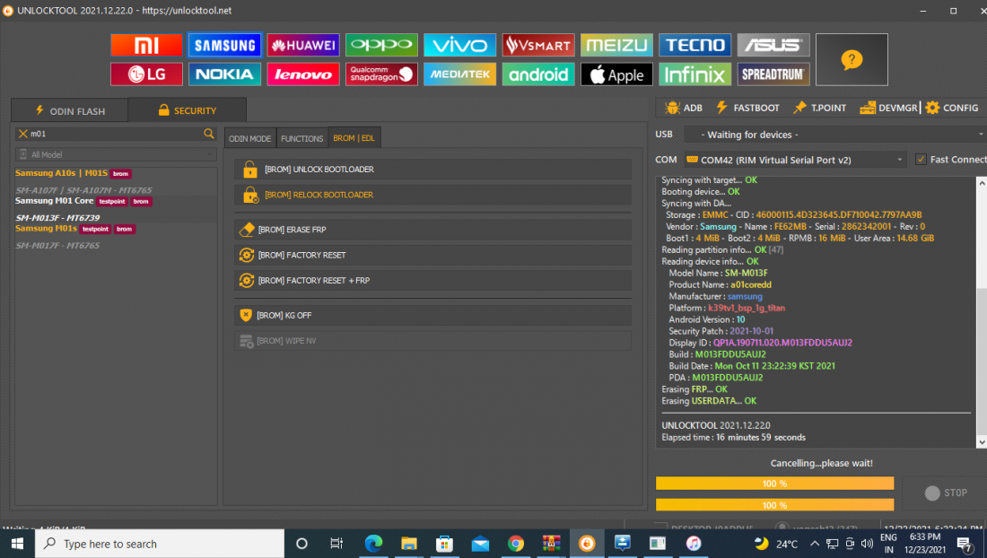This screenshot has width=987, height=558.
Task: Run BROM KG OFF
Action: (433, 315)
